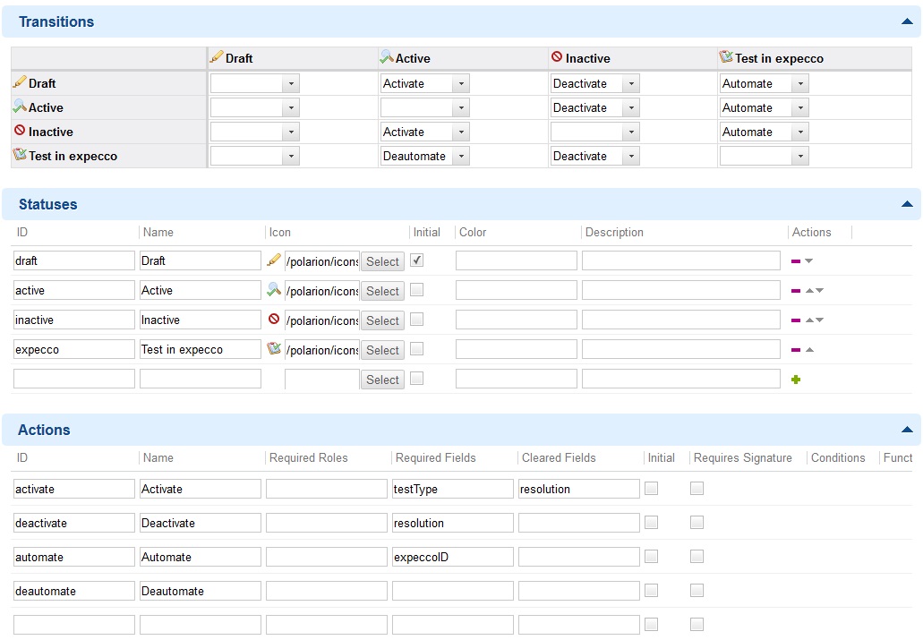The width and height of the screenshot is (923, 640).
Task: Remove the expecco status row
Action: coord(795,350)
